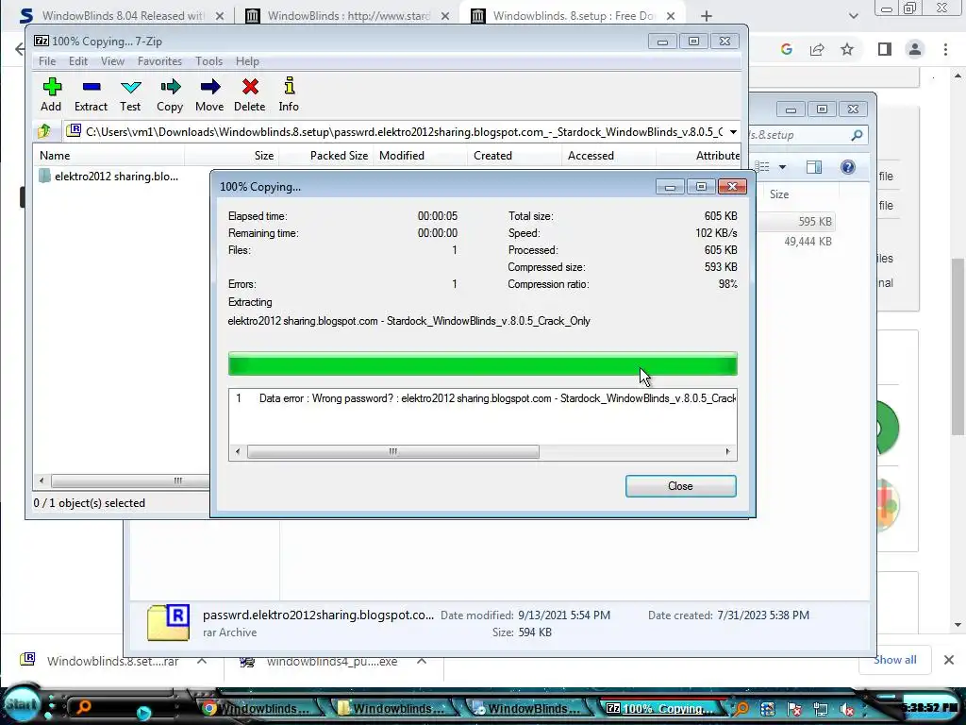Select the 49,444 KB file row in Explorer
966x725 pixels.
point(808,242)
